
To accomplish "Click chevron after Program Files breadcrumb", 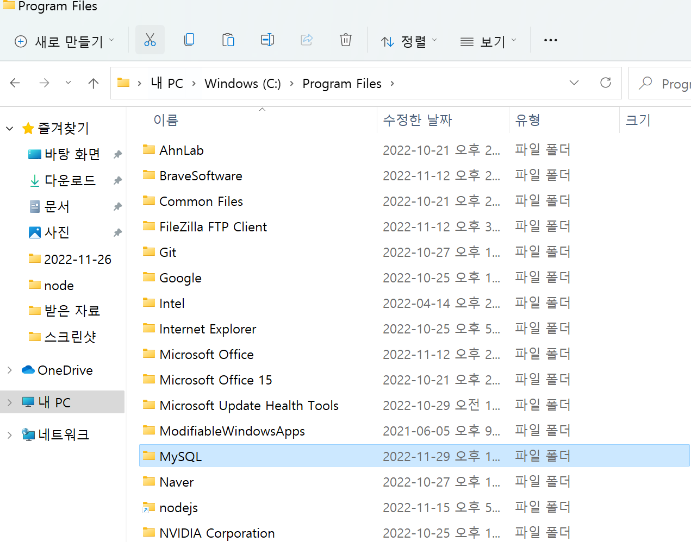I will pos(392,84).
